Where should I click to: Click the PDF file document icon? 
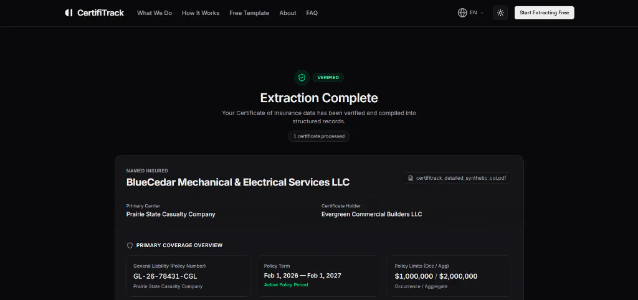pos(411,178)
